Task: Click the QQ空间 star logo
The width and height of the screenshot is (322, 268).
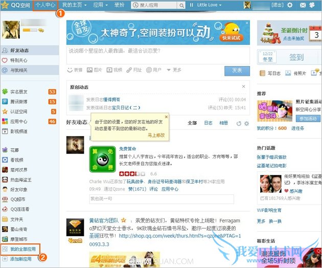Action: click(x=5, y=5)
